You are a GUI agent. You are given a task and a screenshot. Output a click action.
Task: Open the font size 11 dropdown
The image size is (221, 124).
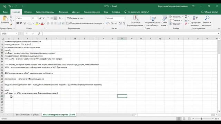(38, 18)
